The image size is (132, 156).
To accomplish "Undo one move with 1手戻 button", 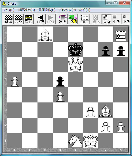I will (41, 19).
